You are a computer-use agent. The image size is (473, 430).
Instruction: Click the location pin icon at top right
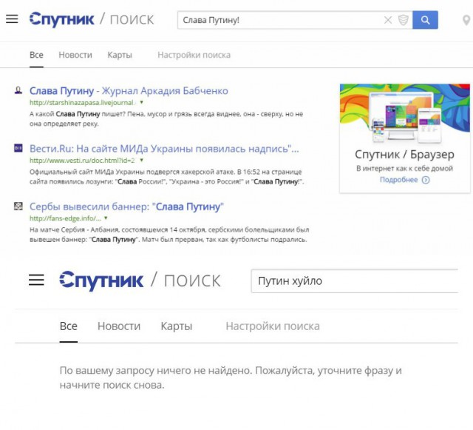click(x=466, y=20)
